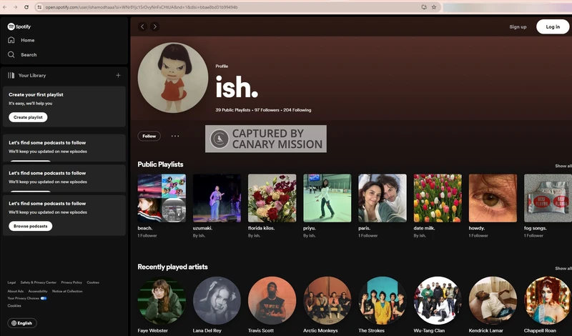Open artist Chappell Roan's picture
Viewport: 572px width, 336px height.
pyautogui.click(x=548, y=300)
